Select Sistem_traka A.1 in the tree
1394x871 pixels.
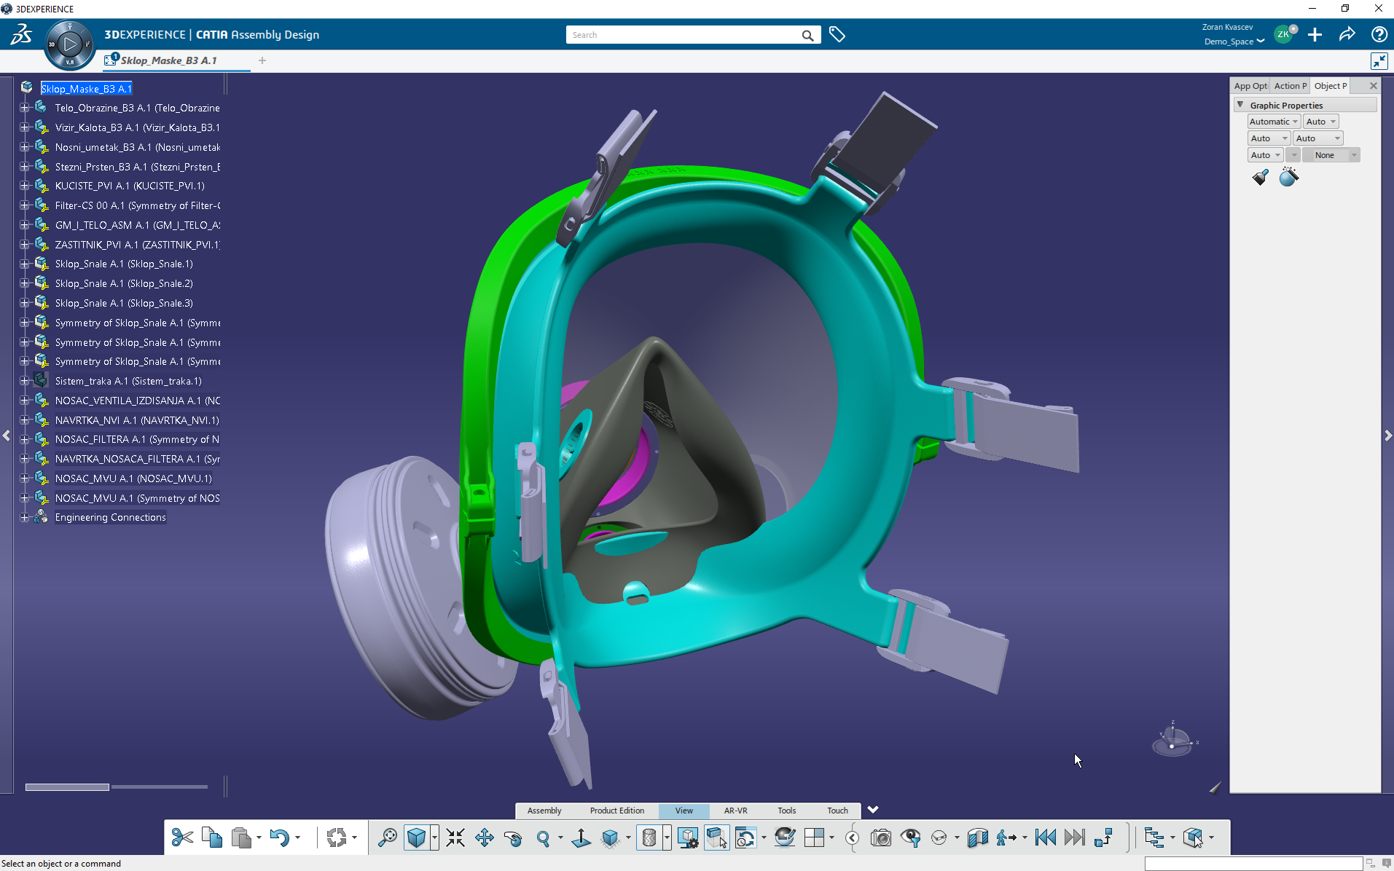tap(128, 381)
